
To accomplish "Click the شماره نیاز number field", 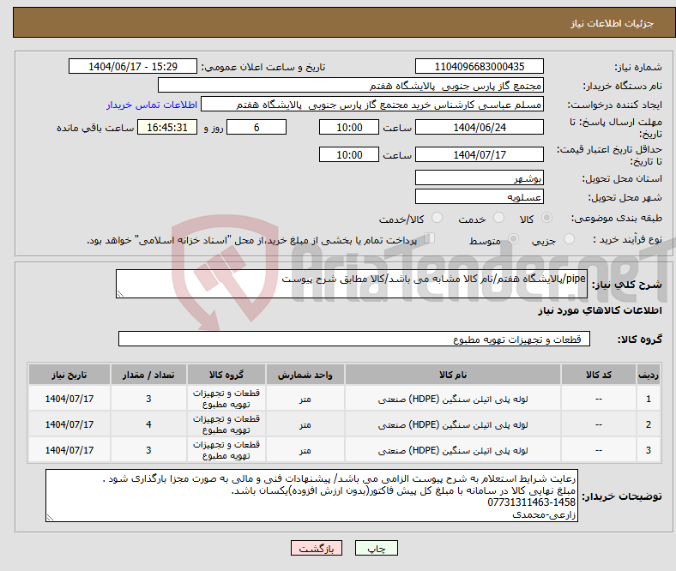I will click(479, 67).
